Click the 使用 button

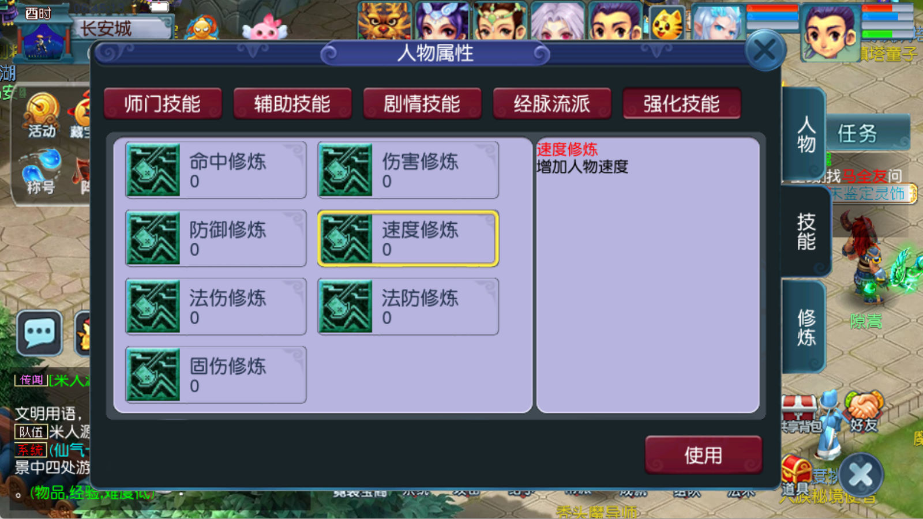pyautogui.click(x=704, y=456)
